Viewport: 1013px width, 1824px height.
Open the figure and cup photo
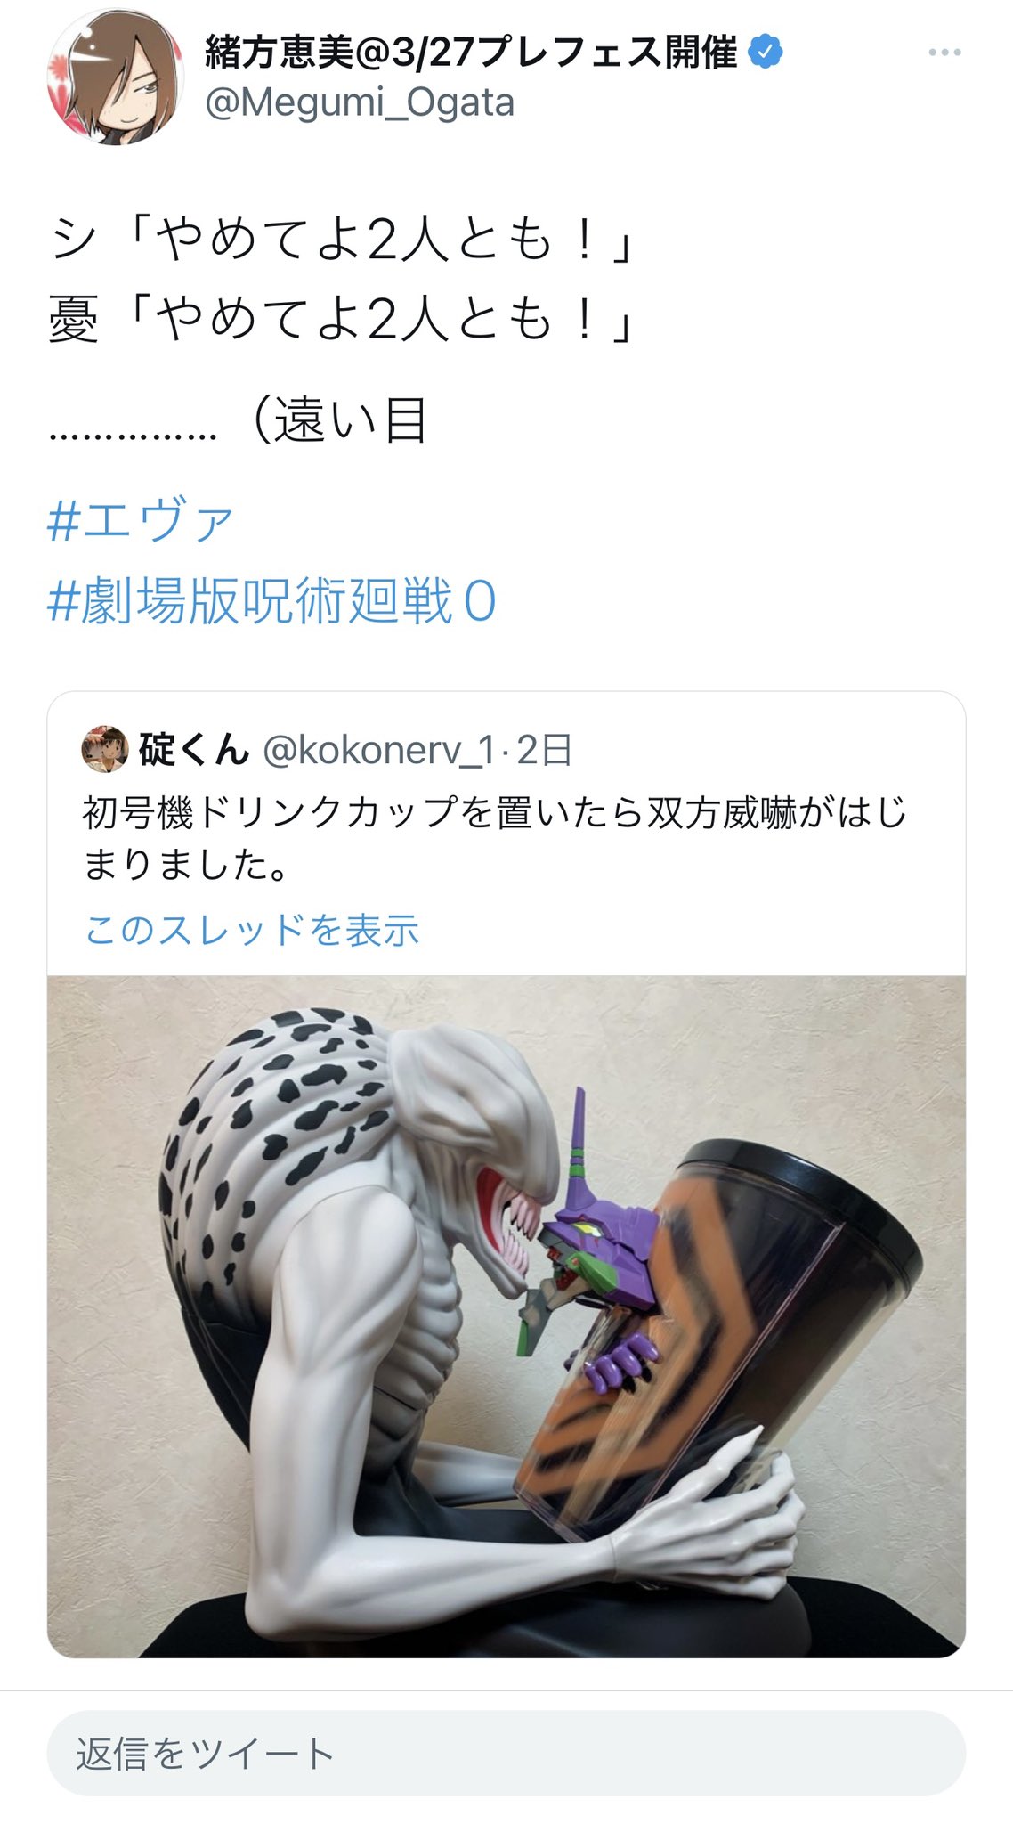coord(506,1316)
